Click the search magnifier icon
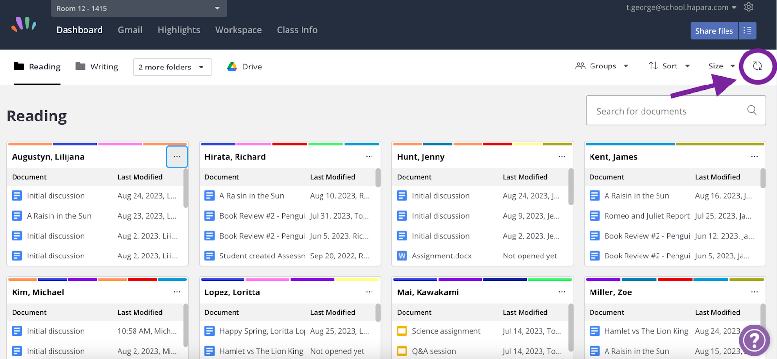777x359 pixels. pyautogui.click(x=752, y=110)
